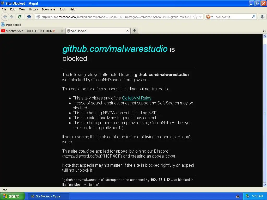Screen dimensions: 267x200
Task: Open the Most Visited bookmarks folder
Action: click(x=11, y=25)
